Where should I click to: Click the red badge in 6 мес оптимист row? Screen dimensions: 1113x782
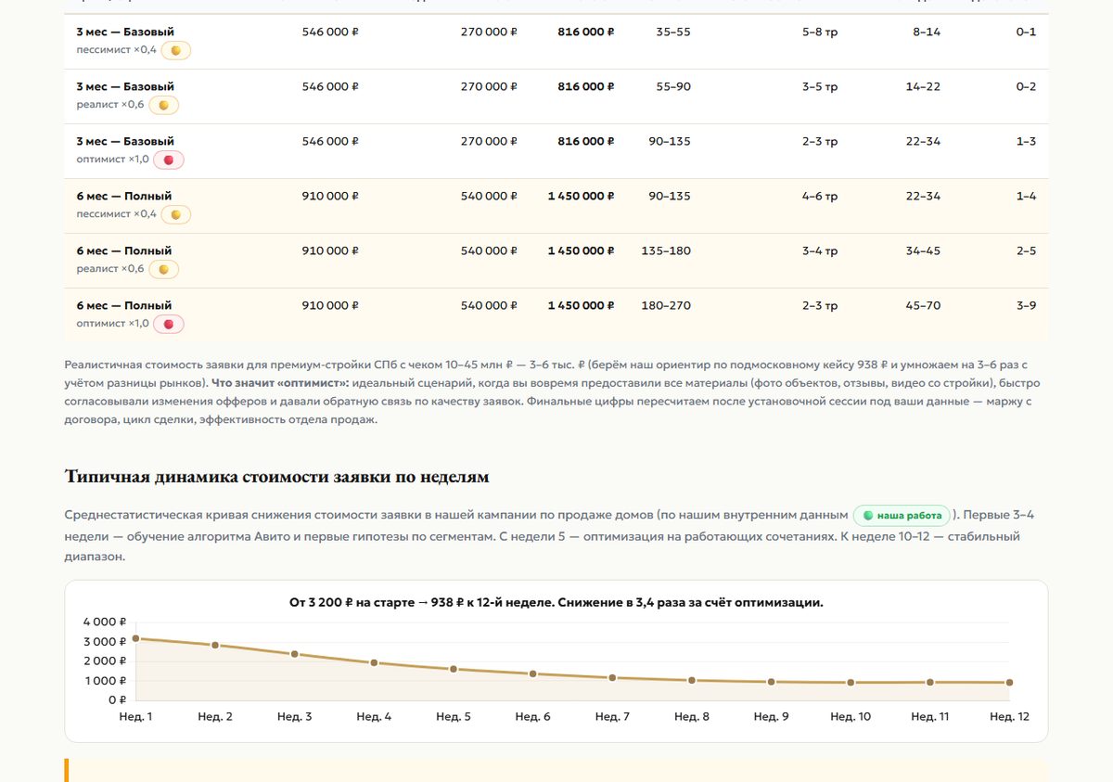pos(169,324)
